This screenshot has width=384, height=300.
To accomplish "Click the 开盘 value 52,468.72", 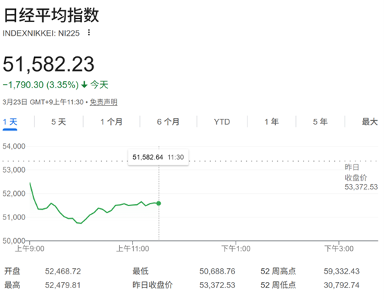I will [63, 272].
